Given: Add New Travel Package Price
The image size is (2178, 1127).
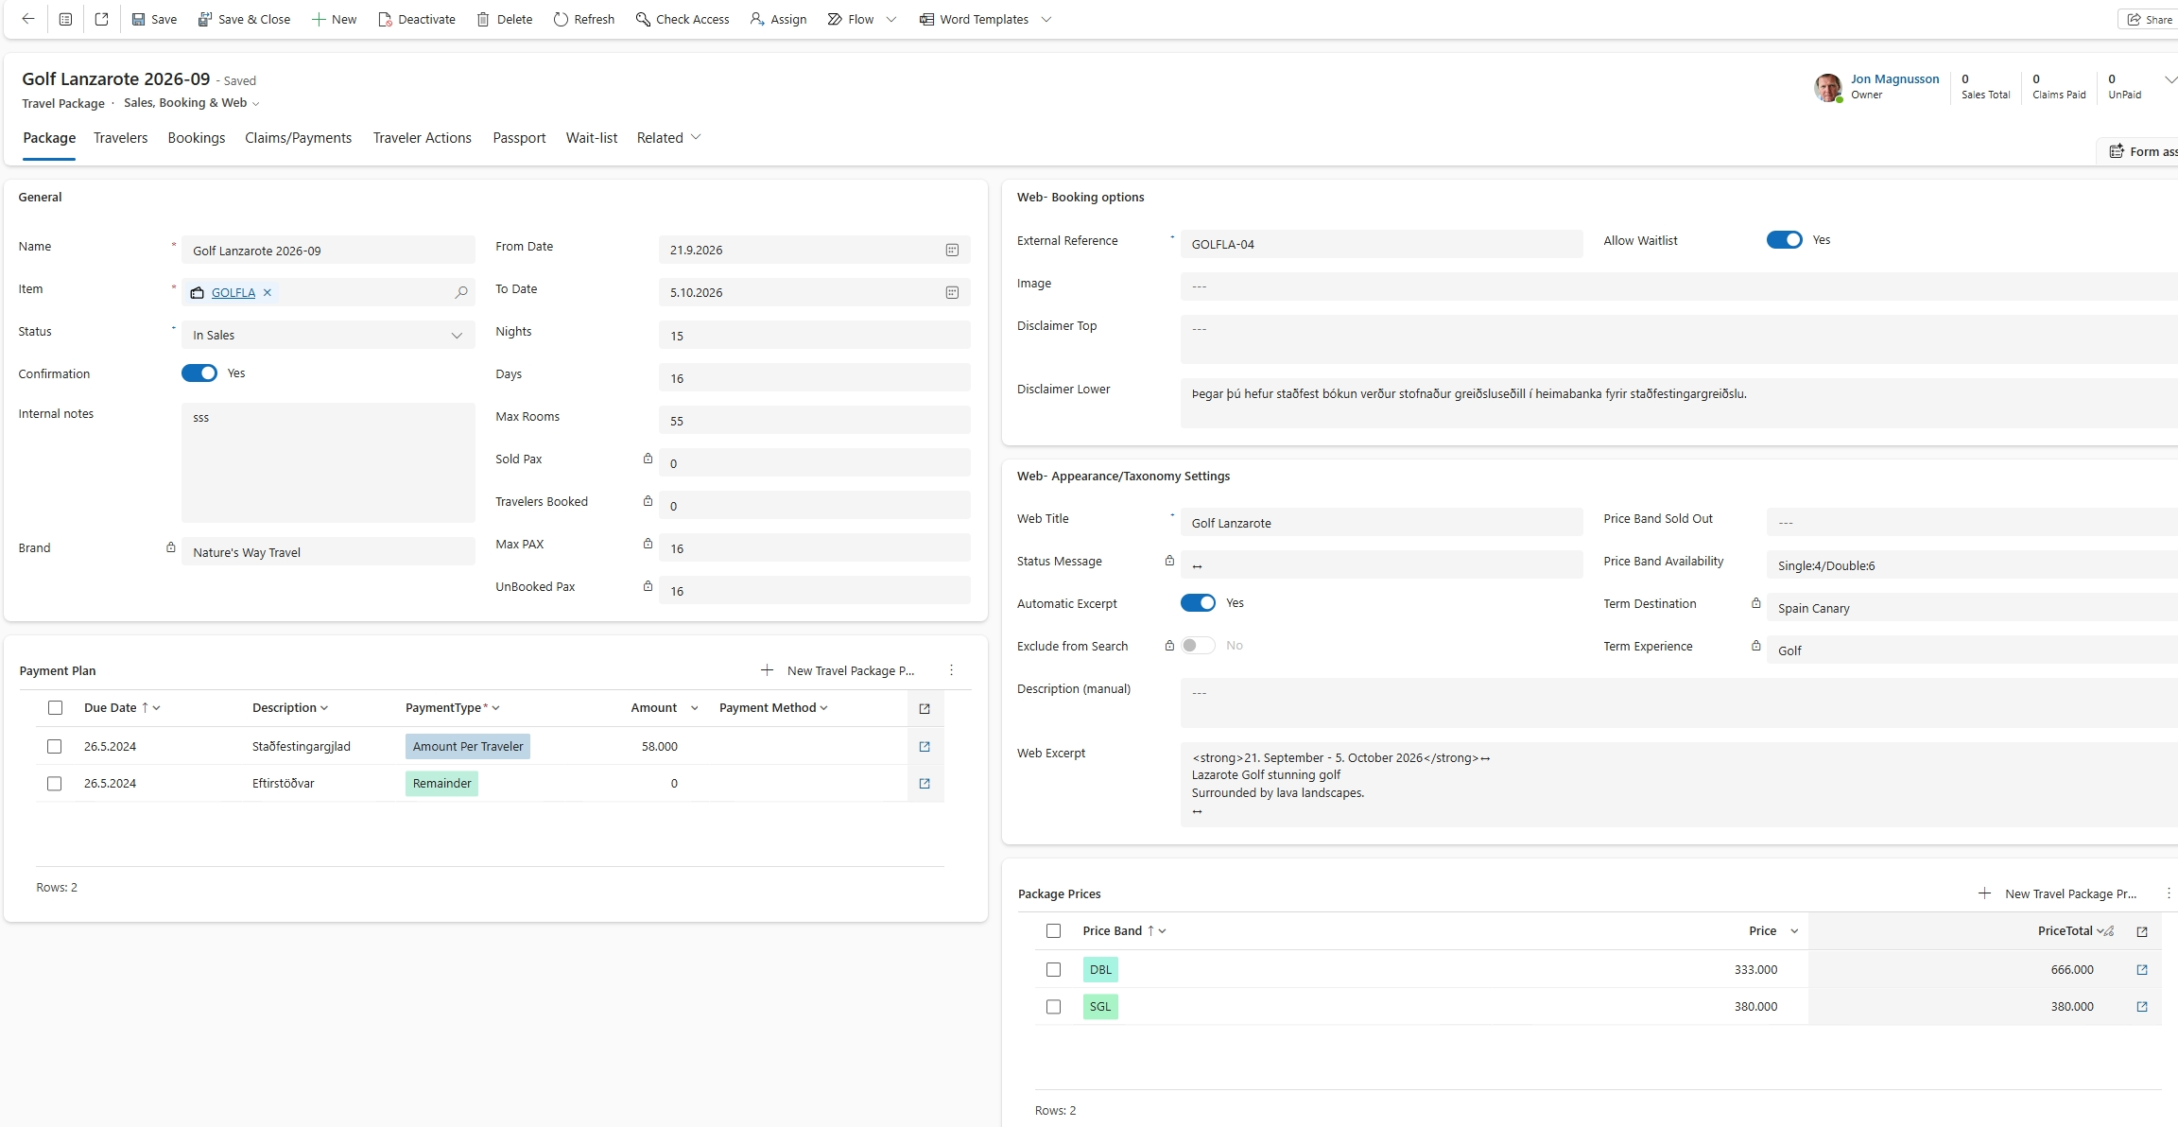Looking at the screenshot, I should click(x=2058, y=893).
